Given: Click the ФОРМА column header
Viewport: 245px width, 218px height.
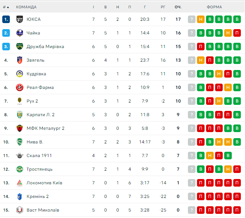Looking at the screenshot, I should tap(214, 7).
